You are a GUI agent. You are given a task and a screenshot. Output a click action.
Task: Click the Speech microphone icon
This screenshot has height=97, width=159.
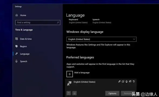(16, 61)
